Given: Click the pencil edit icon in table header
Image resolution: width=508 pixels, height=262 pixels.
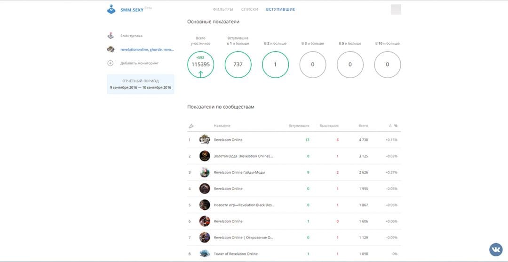Looking at the screenshot, I should pos(191,126).
